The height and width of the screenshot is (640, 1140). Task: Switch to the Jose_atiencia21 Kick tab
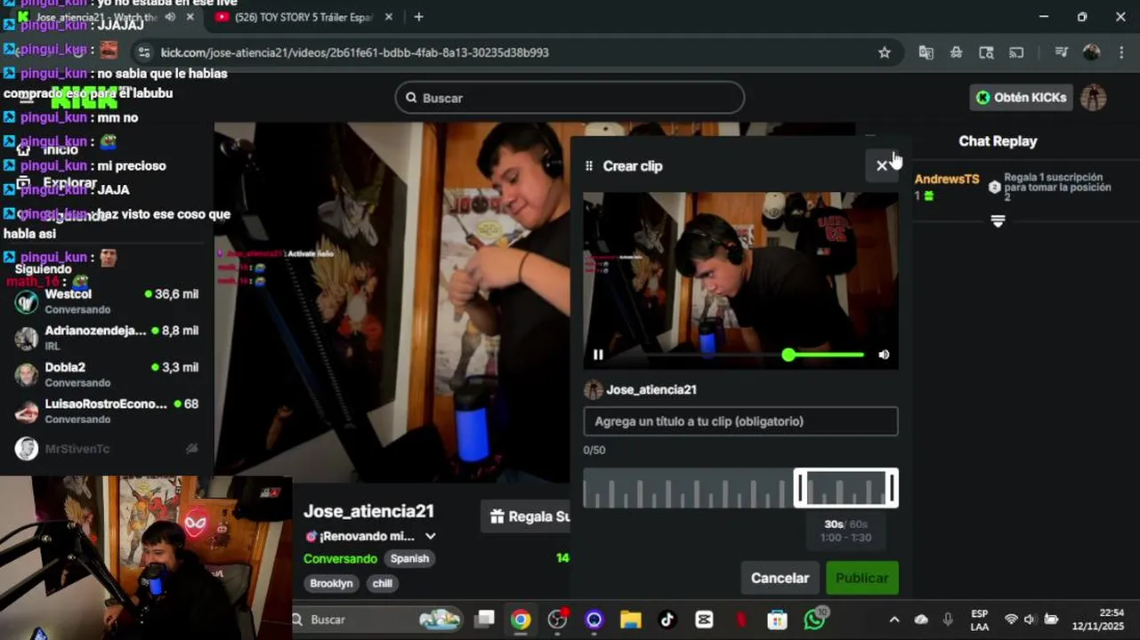(x=96, y=17)
